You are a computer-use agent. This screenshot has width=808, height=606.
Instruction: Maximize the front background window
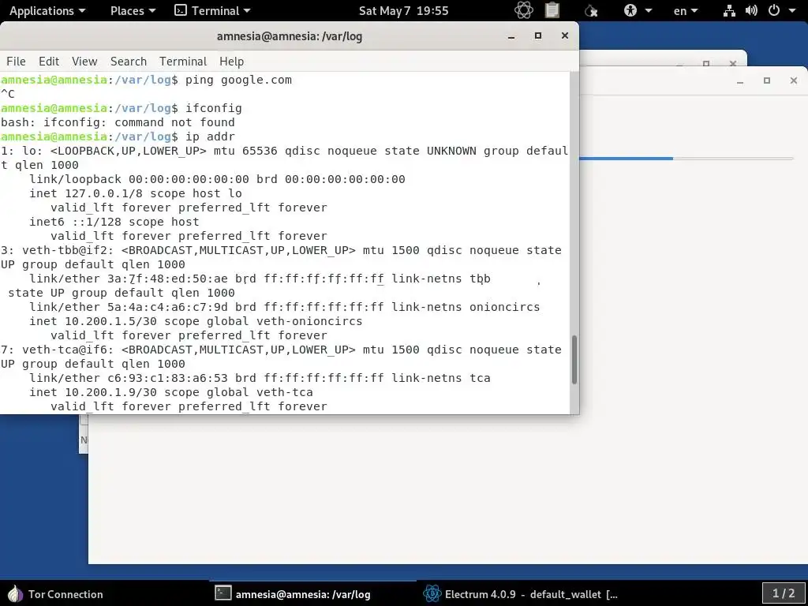(x=767, y=80)
